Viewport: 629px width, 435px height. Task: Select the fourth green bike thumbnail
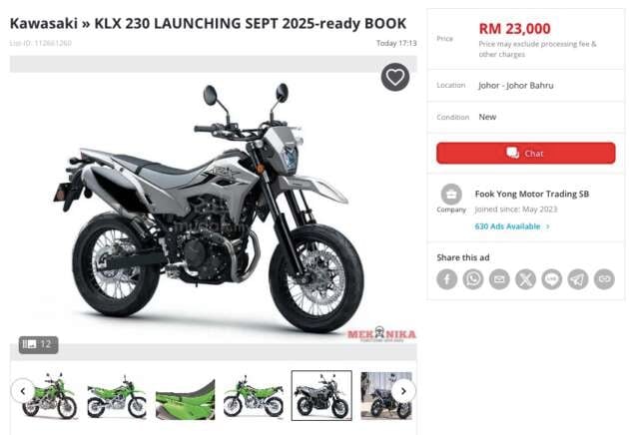pos(254,396)
